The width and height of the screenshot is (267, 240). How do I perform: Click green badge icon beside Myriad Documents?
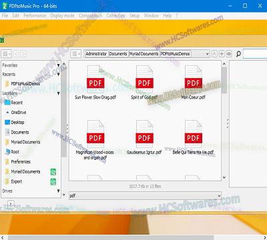[x=53, y=172]
